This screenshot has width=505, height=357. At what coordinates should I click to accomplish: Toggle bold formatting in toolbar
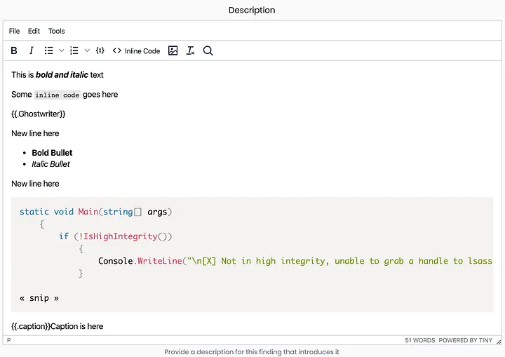15,50
